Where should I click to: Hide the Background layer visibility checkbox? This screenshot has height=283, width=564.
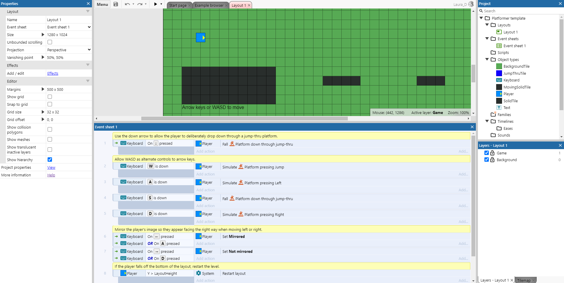(486, 160)
